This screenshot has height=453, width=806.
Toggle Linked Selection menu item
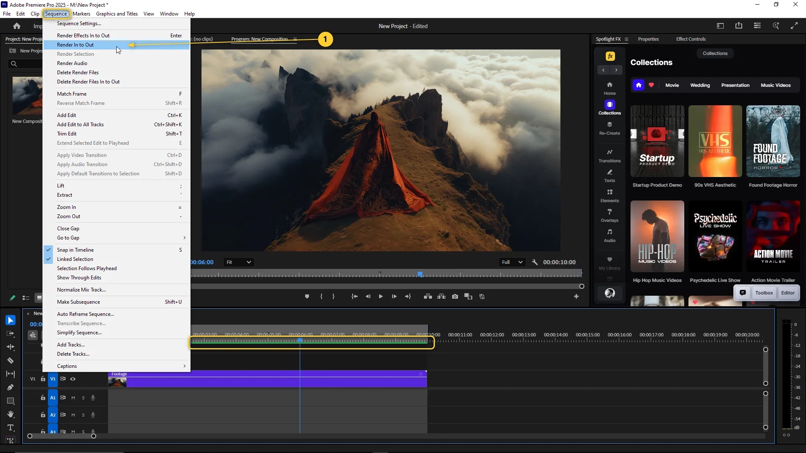coord(117,259)
